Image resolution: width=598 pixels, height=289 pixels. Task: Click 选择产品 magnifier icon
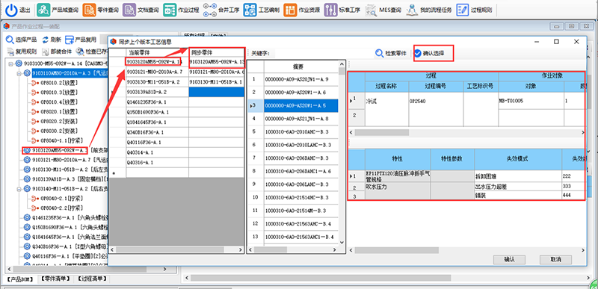pyautogui.click(x=10, y=40)
